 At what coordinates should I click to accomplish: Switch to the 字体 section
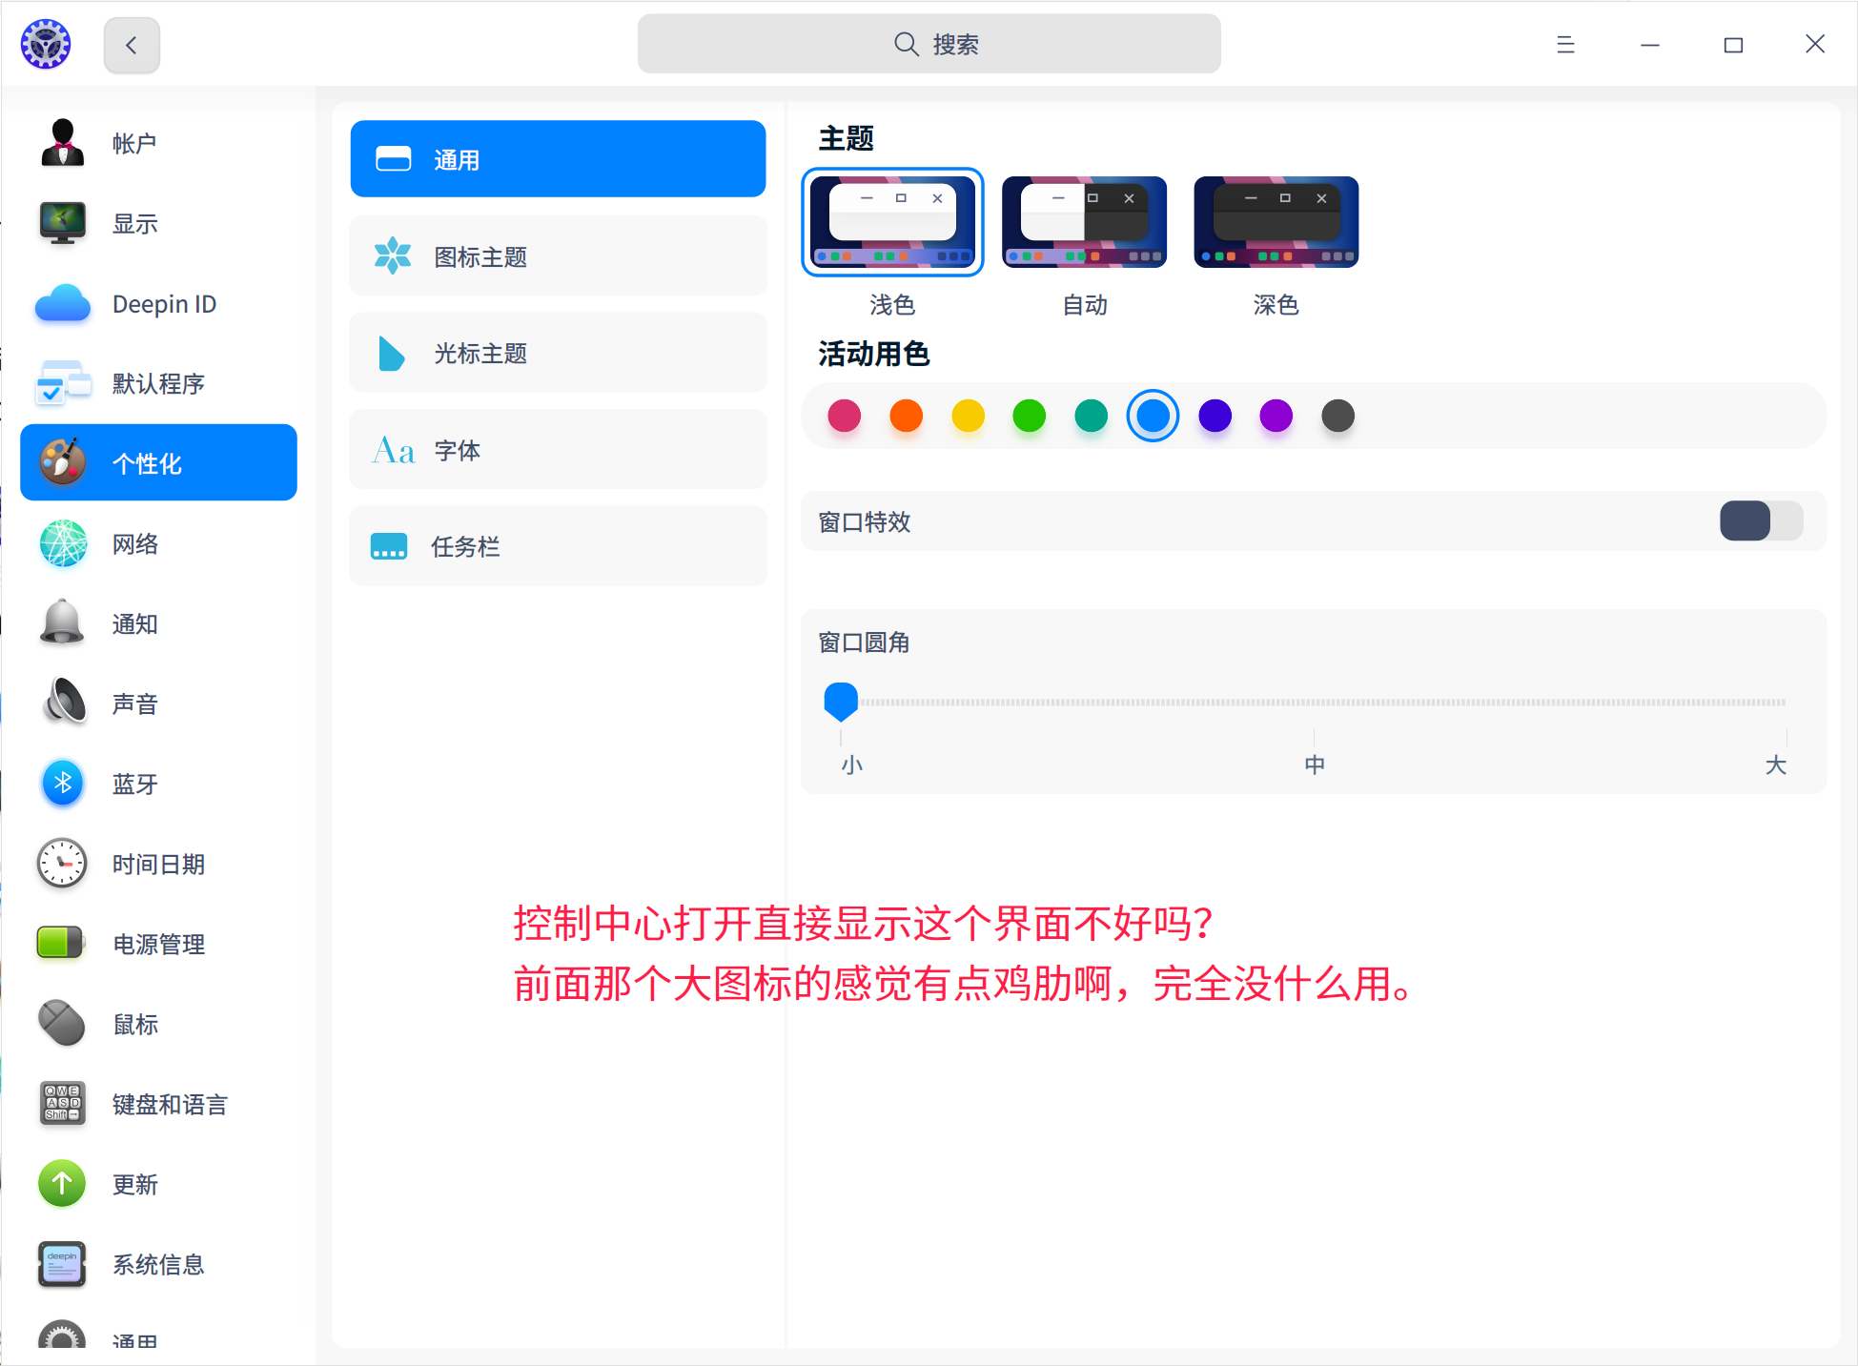coord(558,450)
